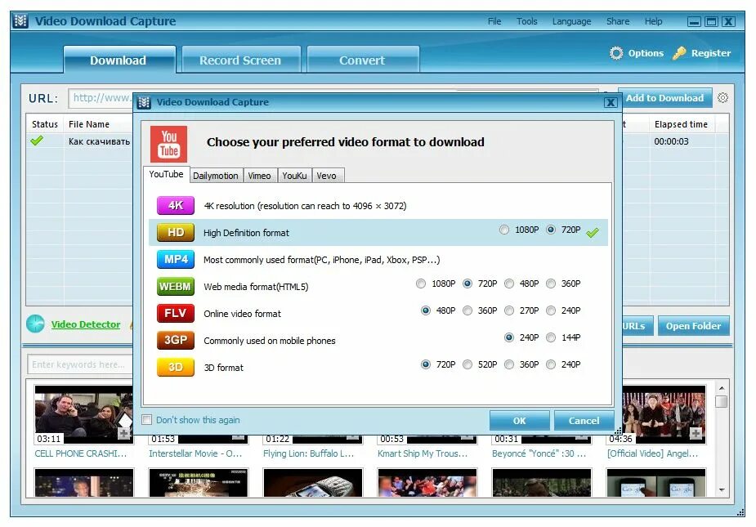Click the FLV format badge icon

click(x=176, y=314)
